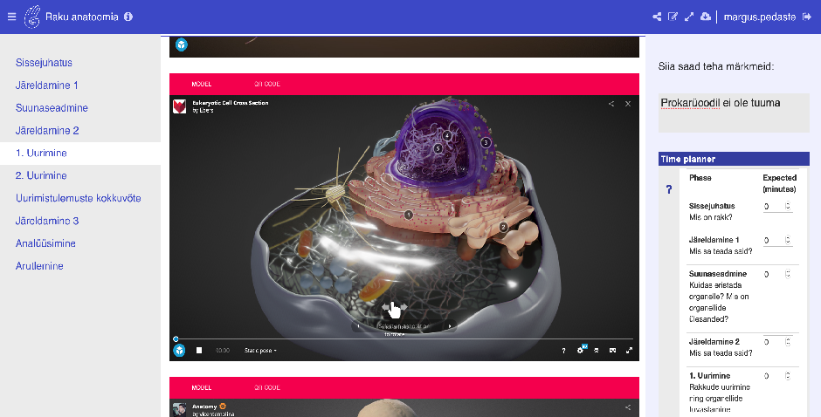Click the VR headset icon in viewer

click(612, 351)
